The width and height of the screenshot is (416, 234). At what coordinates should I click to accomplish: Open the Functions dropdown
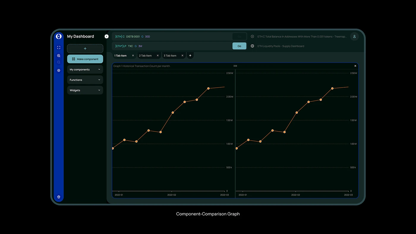(x=85, y=80)
